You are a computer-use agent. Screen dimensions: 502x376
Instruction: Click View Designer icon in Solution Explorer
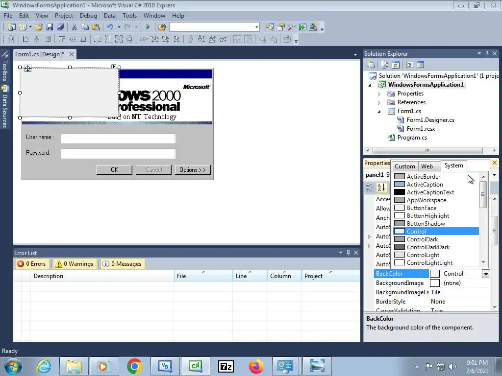pyautogui.click(x=420, y=65)
